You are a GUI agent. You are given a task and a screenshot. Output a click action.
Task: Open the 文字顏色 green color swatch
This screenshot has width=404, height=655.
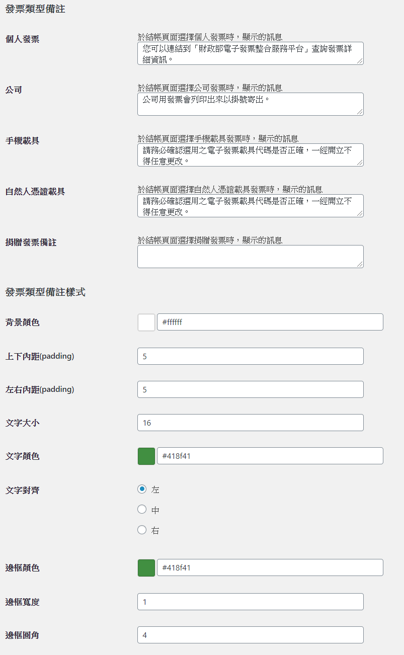(146, 456)
